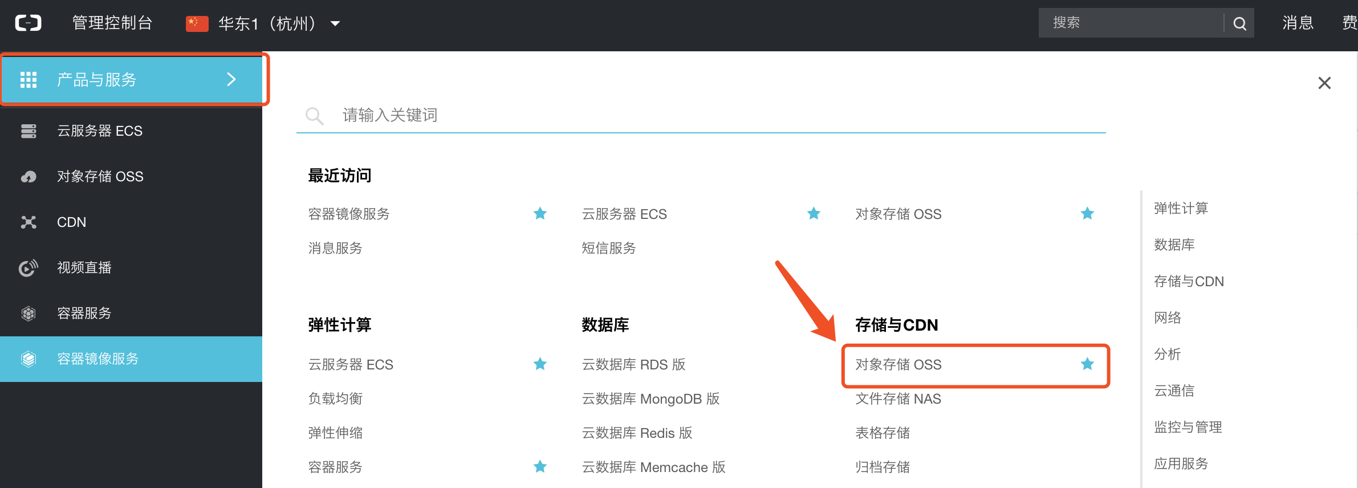Screen dimensions: 1358x488
Task: Click the OSS cloud icon in sidebar
Action: 29,177
